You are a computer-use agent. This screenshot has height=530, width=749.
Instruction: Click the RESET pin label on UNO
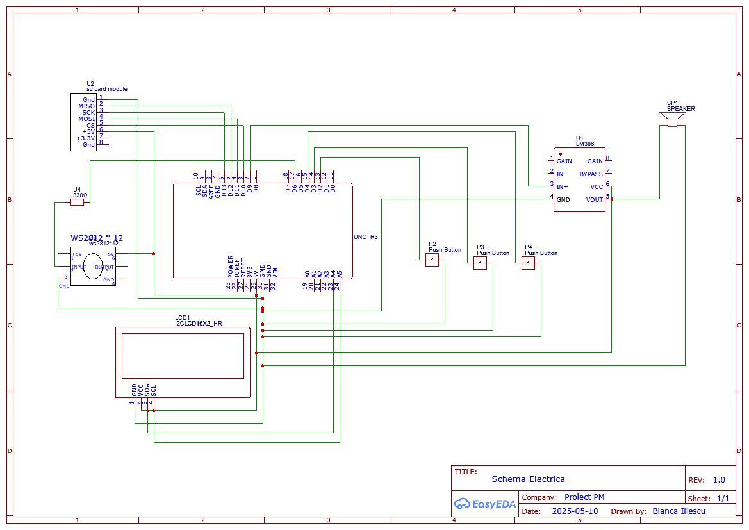(x=243, y=268)
